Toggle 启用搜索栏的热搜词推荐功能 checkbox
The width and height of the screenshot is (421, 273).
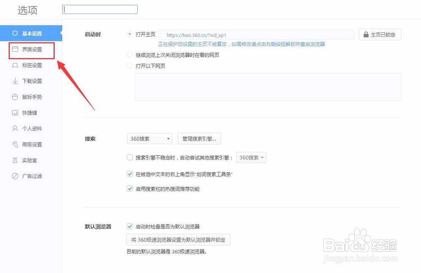pyautogui.click(x=130, y=188)
